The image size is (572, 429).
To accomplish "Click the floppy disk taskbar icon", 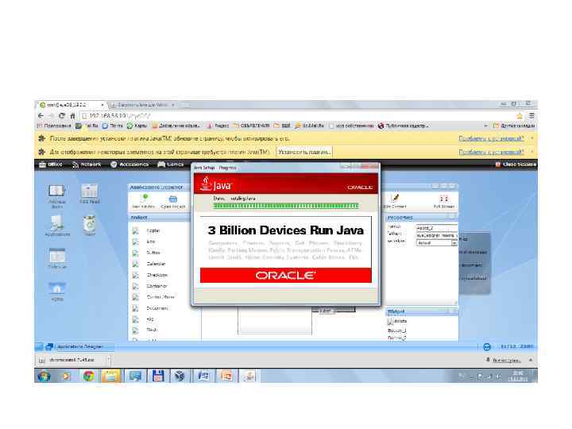I will pyautogui.click(x=157, y=376).
